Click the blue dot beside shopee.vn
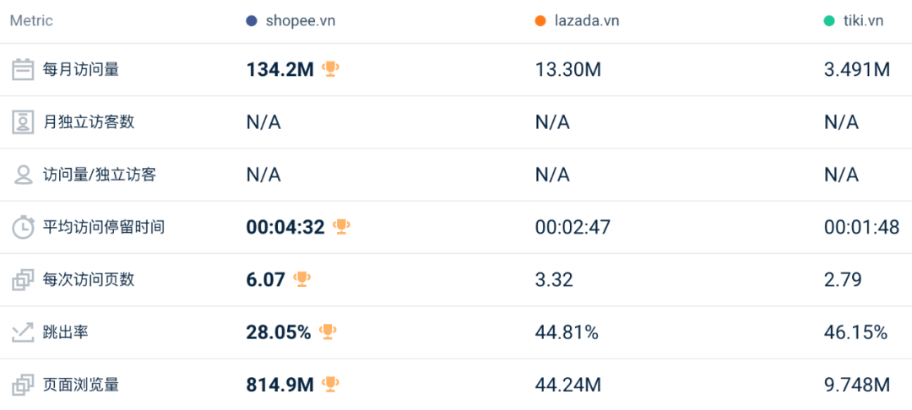This screenshot has width=912, height=410. [252, 21]
